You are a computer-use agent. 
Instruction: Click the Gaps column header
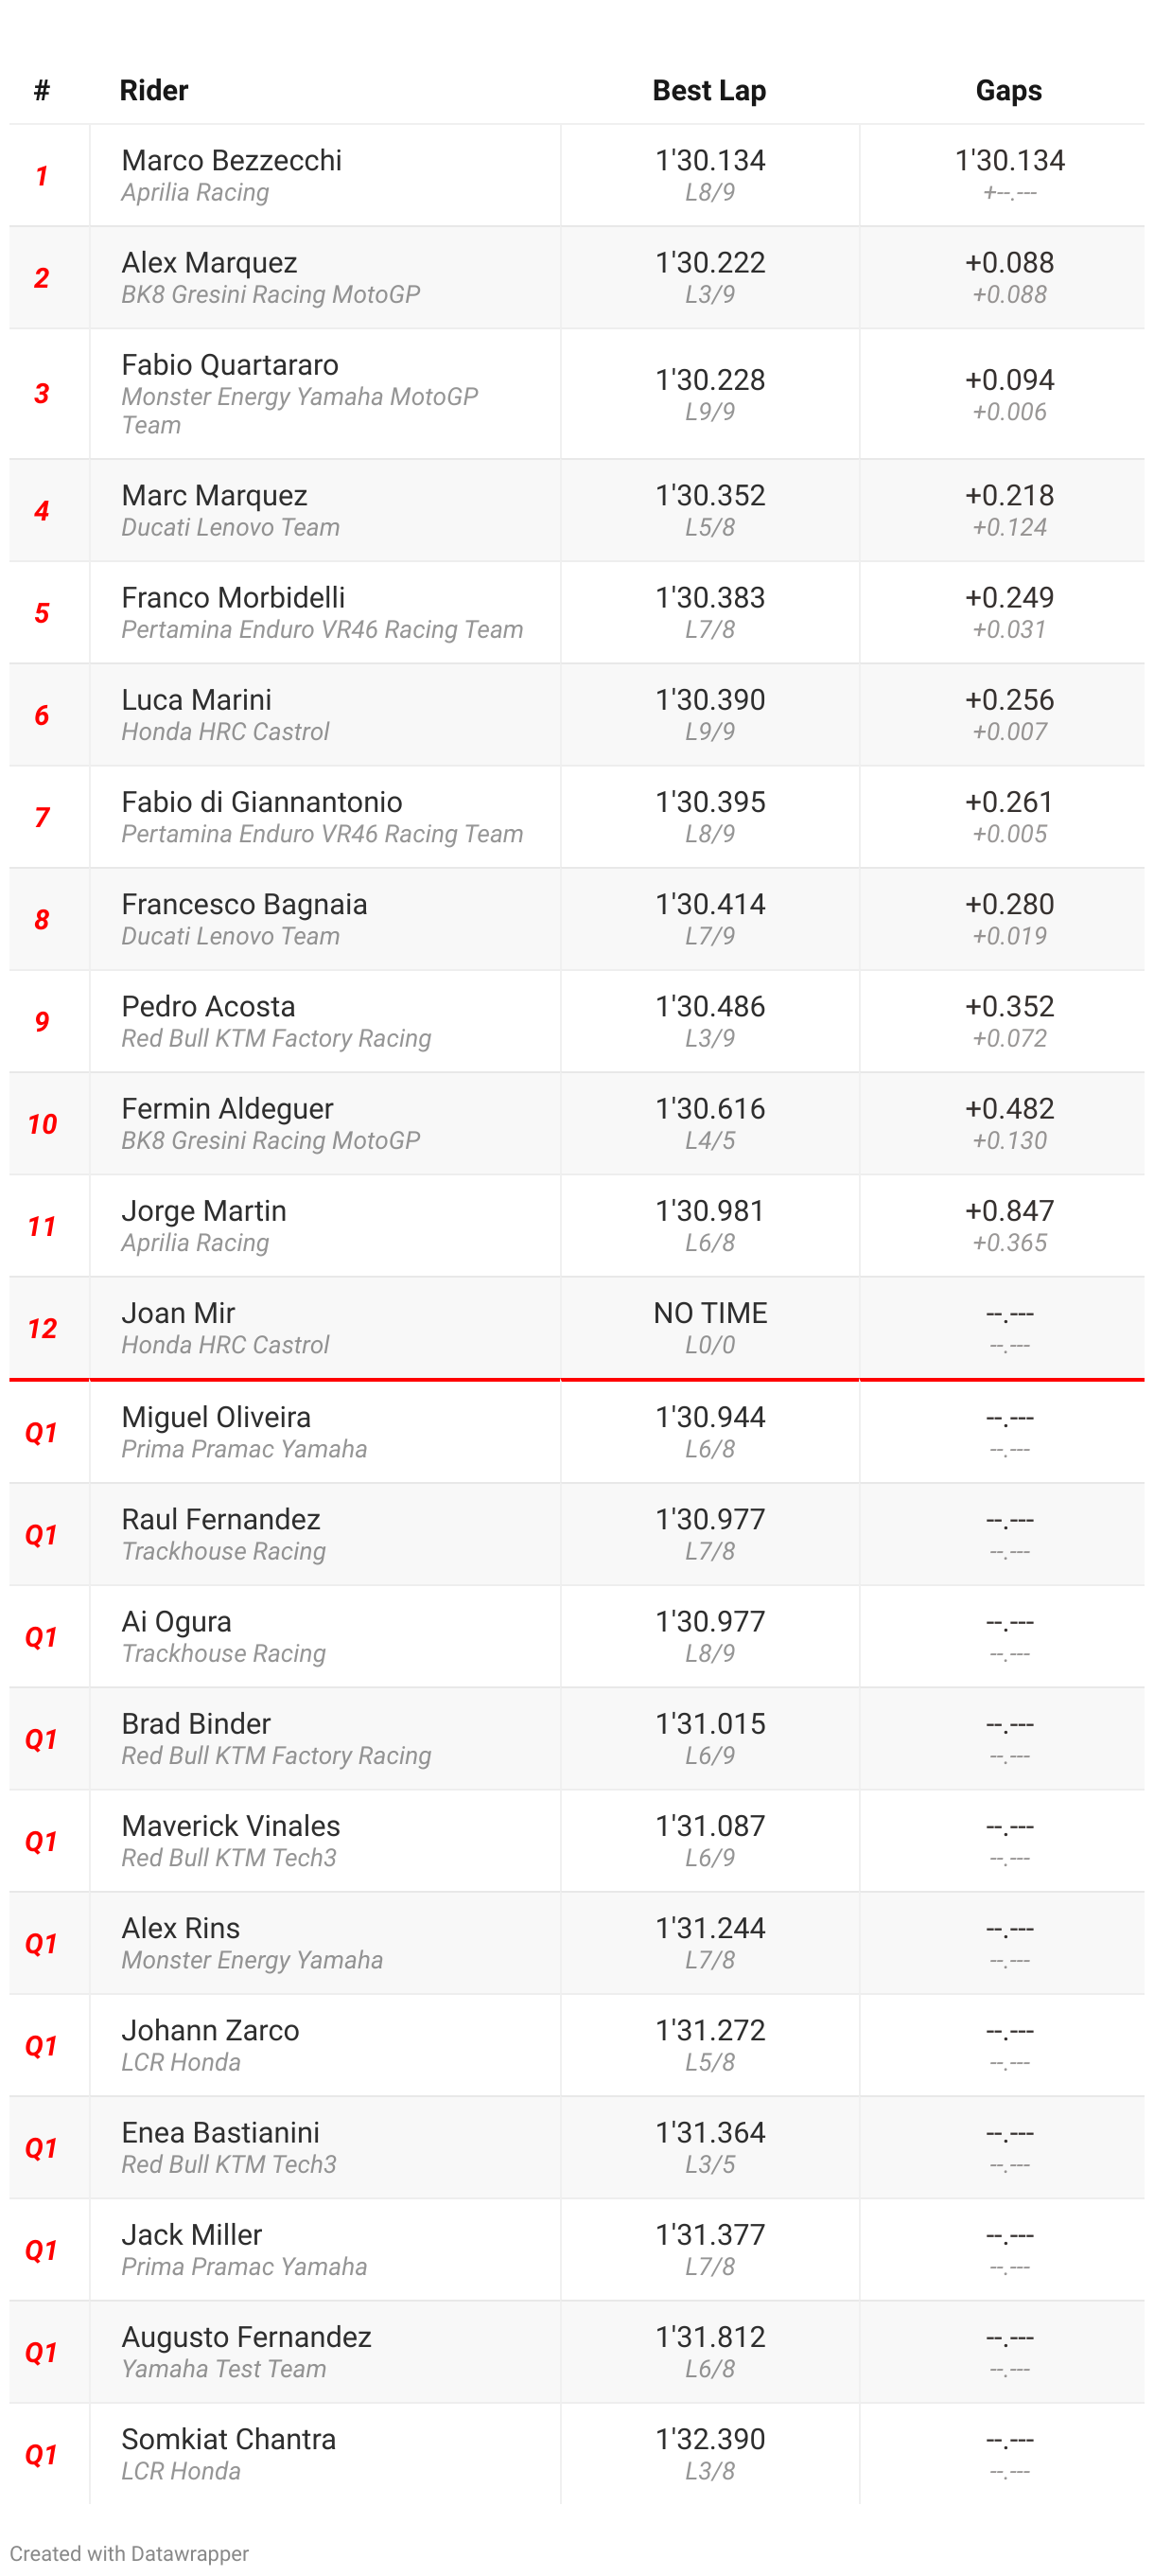pyautogui.click(x=1008, y=90)
